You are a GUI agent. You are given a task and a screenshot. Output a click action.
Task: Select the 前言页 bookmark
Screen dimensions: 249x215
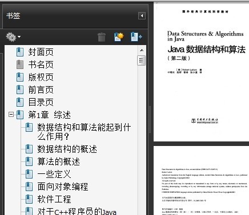tap(41, 90)
